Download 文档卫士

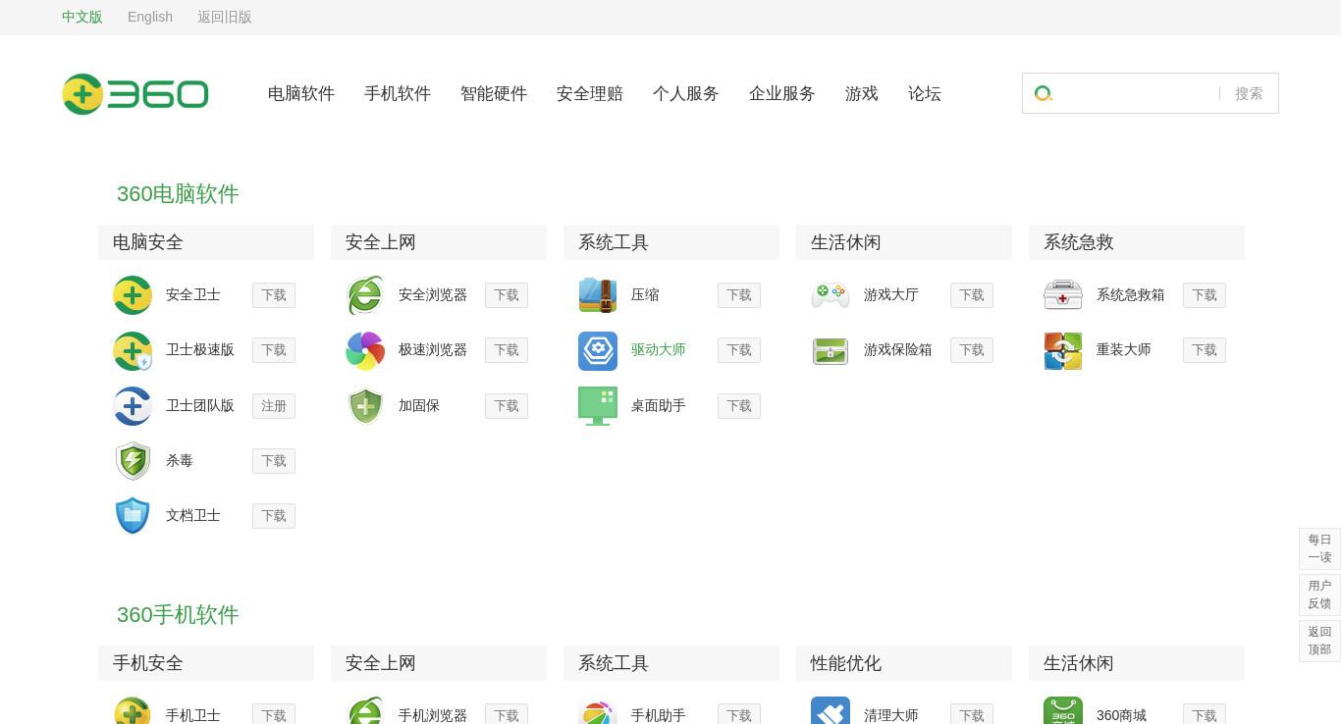tap(274, 516)
